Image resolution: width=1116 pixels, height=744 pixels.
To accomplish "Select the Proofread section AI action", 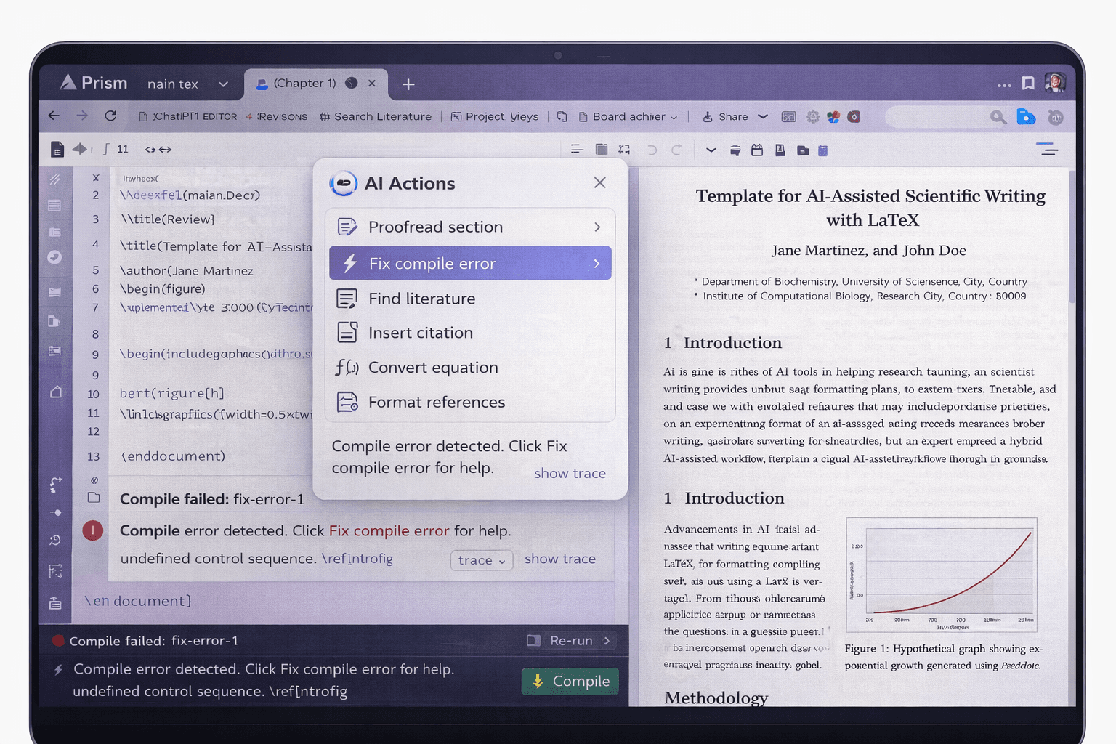I will [435, 227].
